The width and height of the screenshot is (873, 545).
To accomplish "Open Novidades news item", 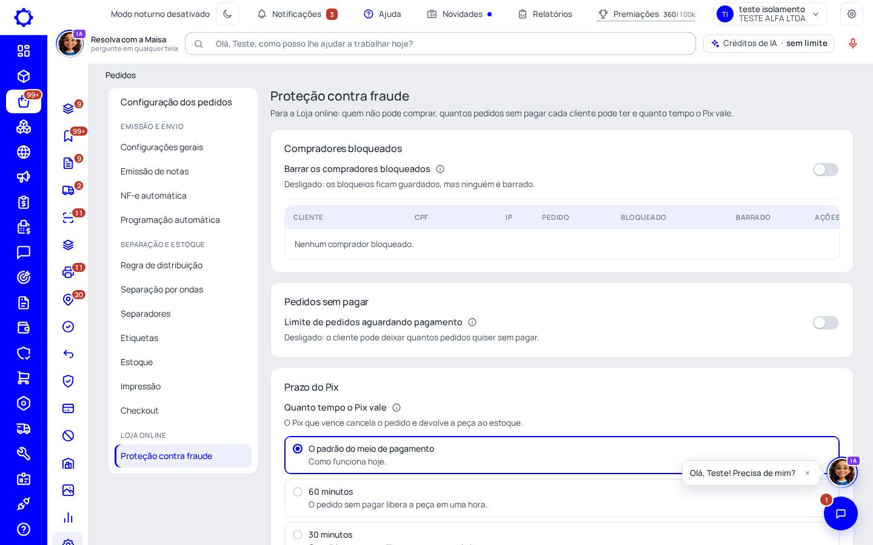I will [x=459, y=14].
